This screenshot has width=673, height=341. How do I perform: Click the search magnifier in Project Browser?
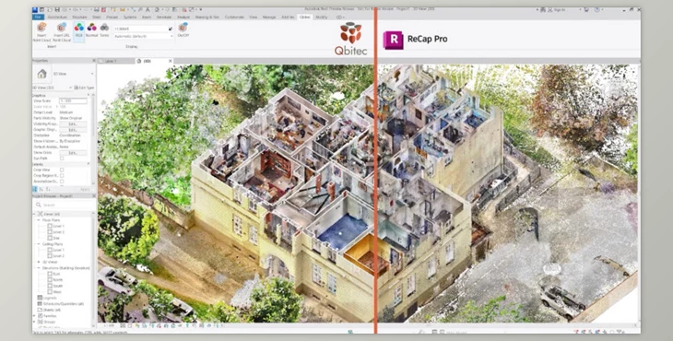pos(38,205)
